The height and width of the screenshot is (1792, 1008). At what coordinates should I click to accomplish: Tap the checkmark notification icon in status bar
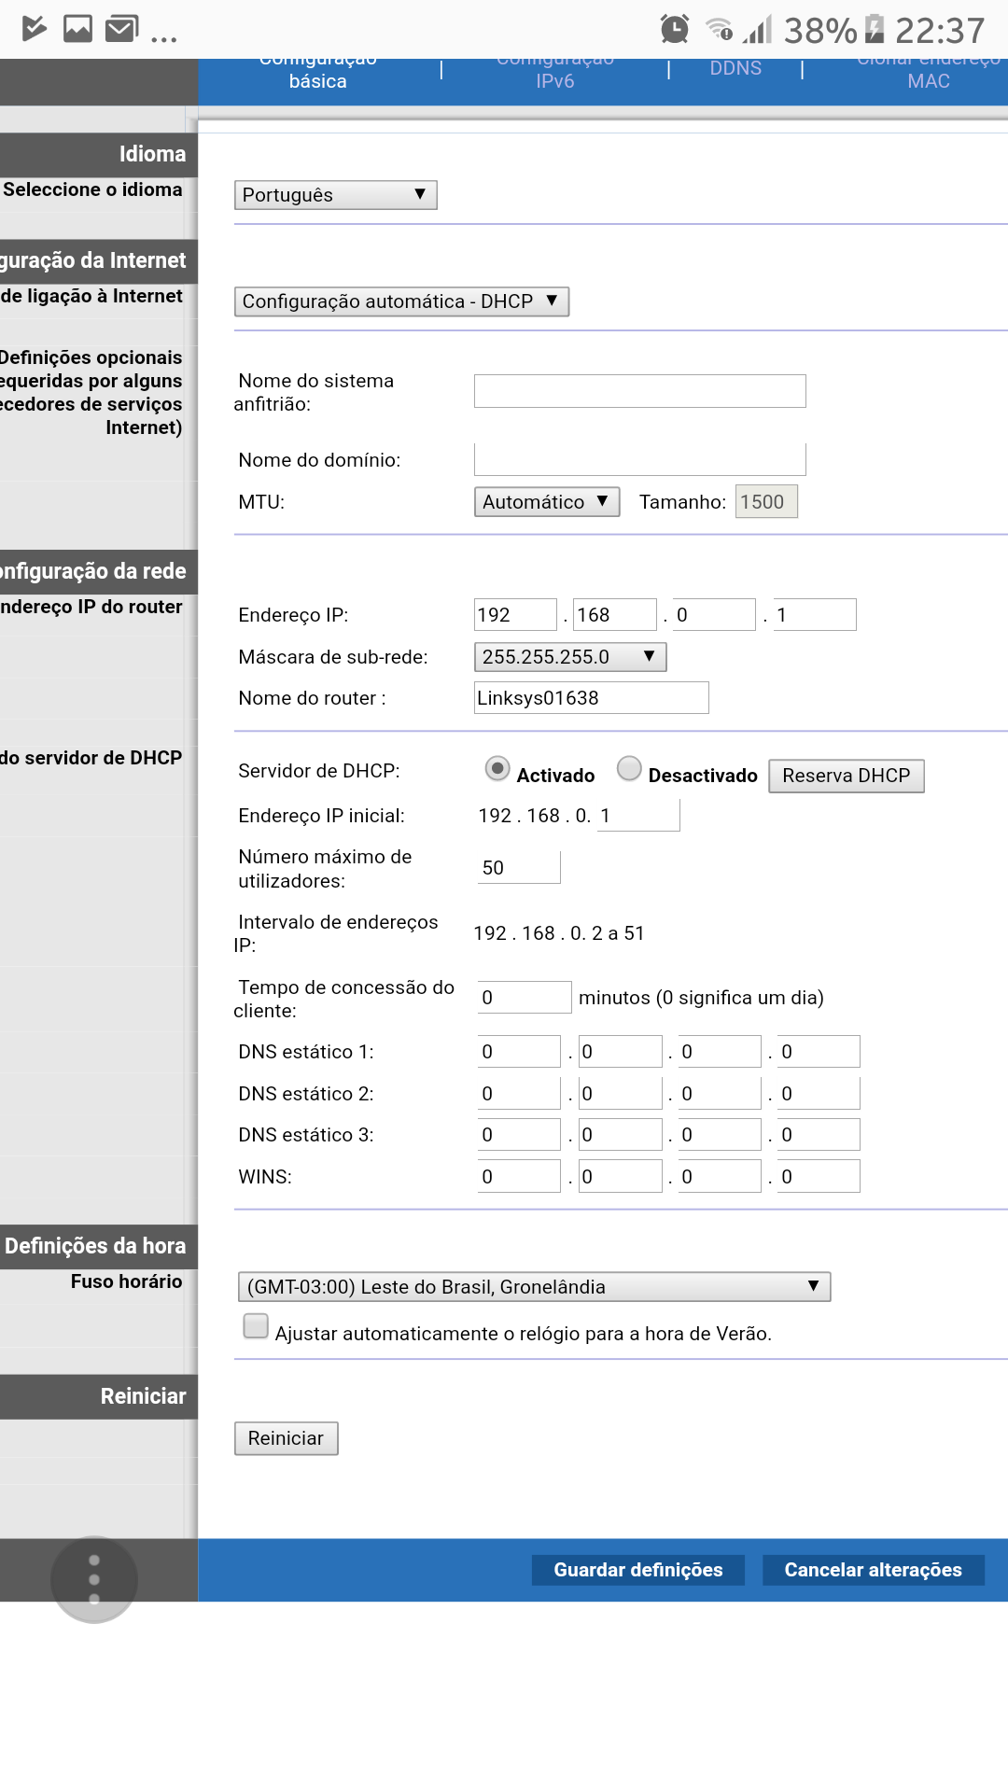click(x=35, y=29)
